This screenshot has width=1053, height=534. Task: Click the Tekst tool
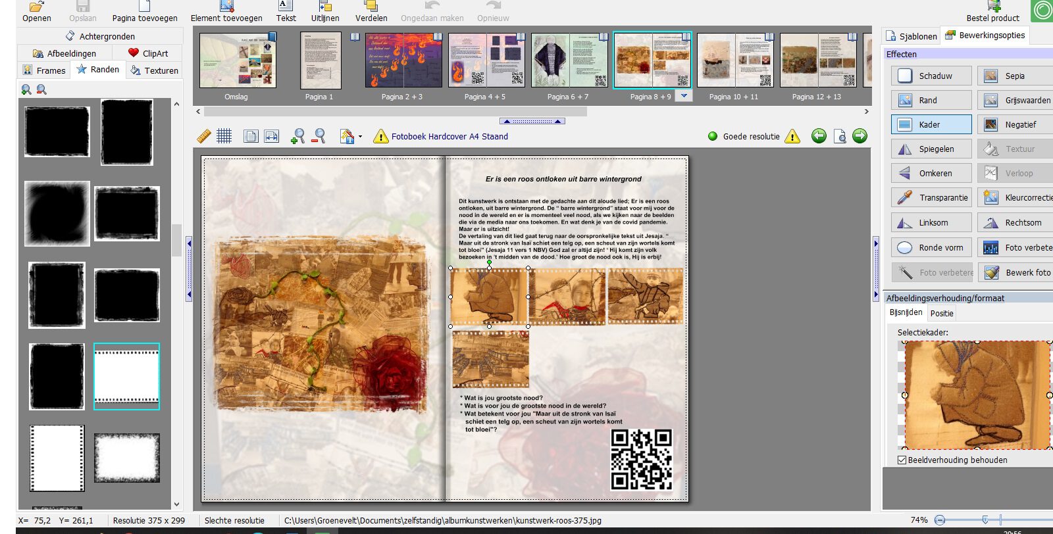[286, 12]
